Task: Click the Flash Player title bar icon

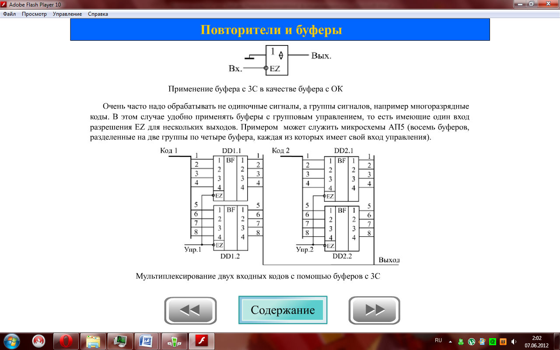Action: (x=4, y=4)
